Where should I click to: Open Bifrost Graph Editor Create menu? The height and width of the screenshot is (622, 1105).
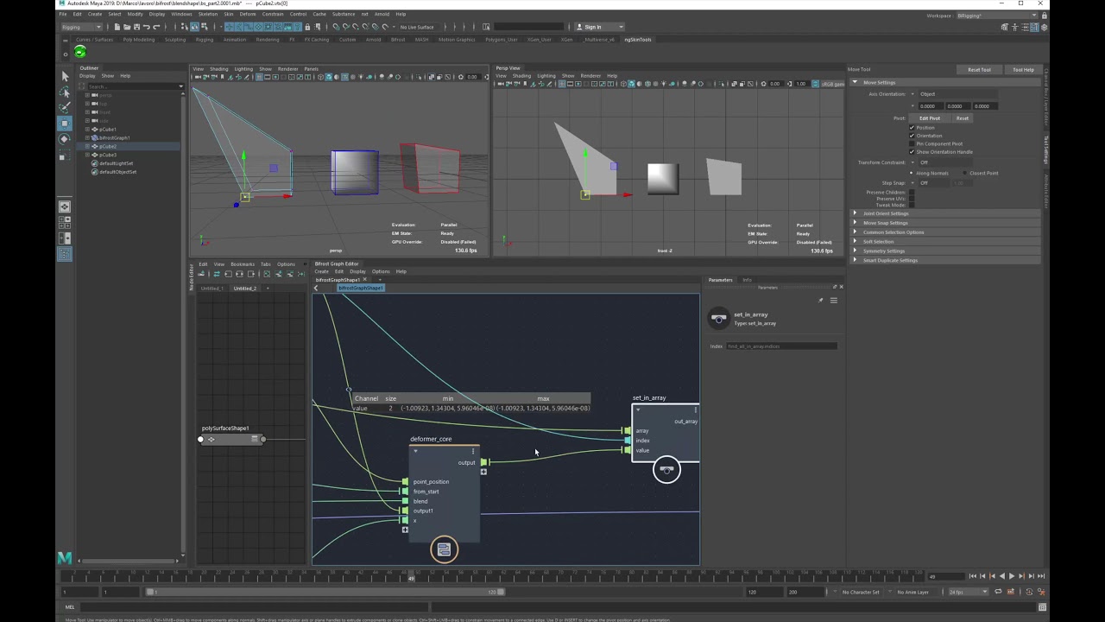321,271
